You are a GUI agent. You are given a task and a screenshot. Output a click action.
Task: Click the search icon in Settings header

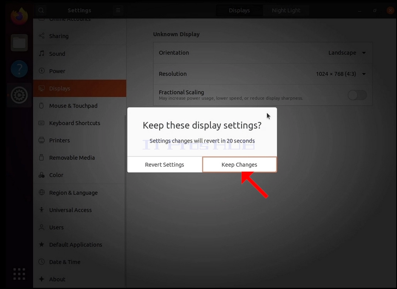tap(41, 10)
